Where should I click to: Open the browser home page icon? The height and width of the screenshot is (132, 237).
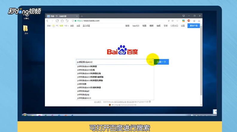click(62, 21)
